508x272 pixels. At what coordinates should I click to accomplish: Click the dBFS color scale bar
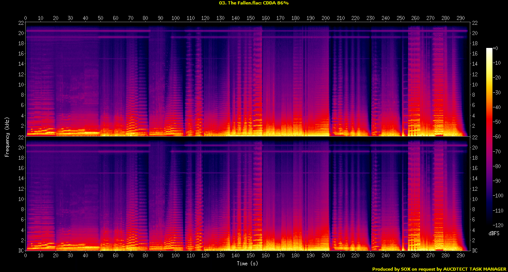click(489, 134)
